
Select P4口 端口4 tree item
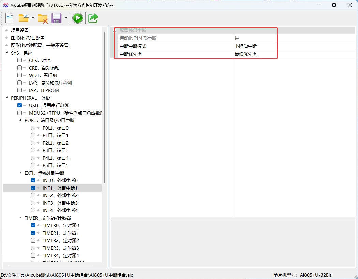56,158
